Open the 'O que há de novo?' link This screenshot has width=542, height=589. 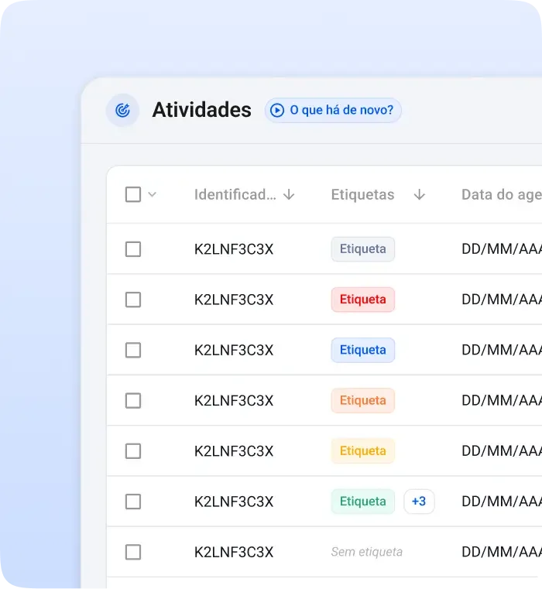[333, 110]
